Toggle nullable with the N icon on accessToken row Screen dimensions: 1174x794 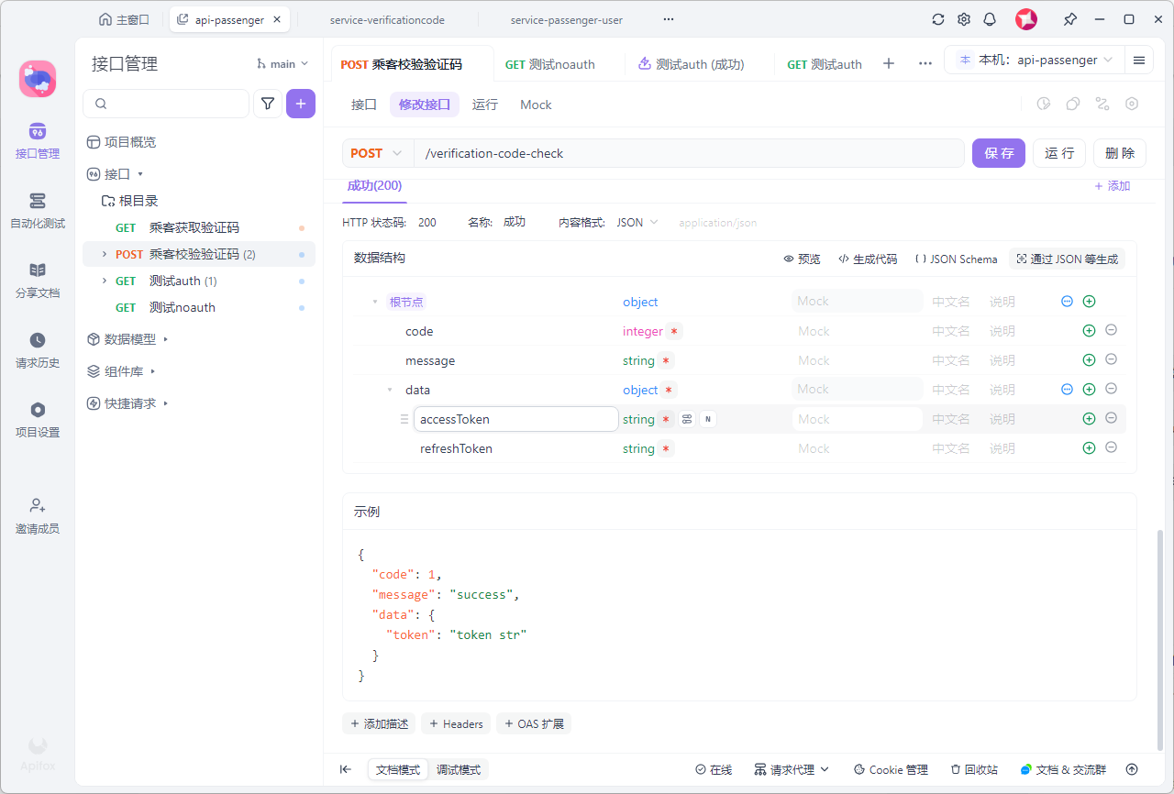707,418
